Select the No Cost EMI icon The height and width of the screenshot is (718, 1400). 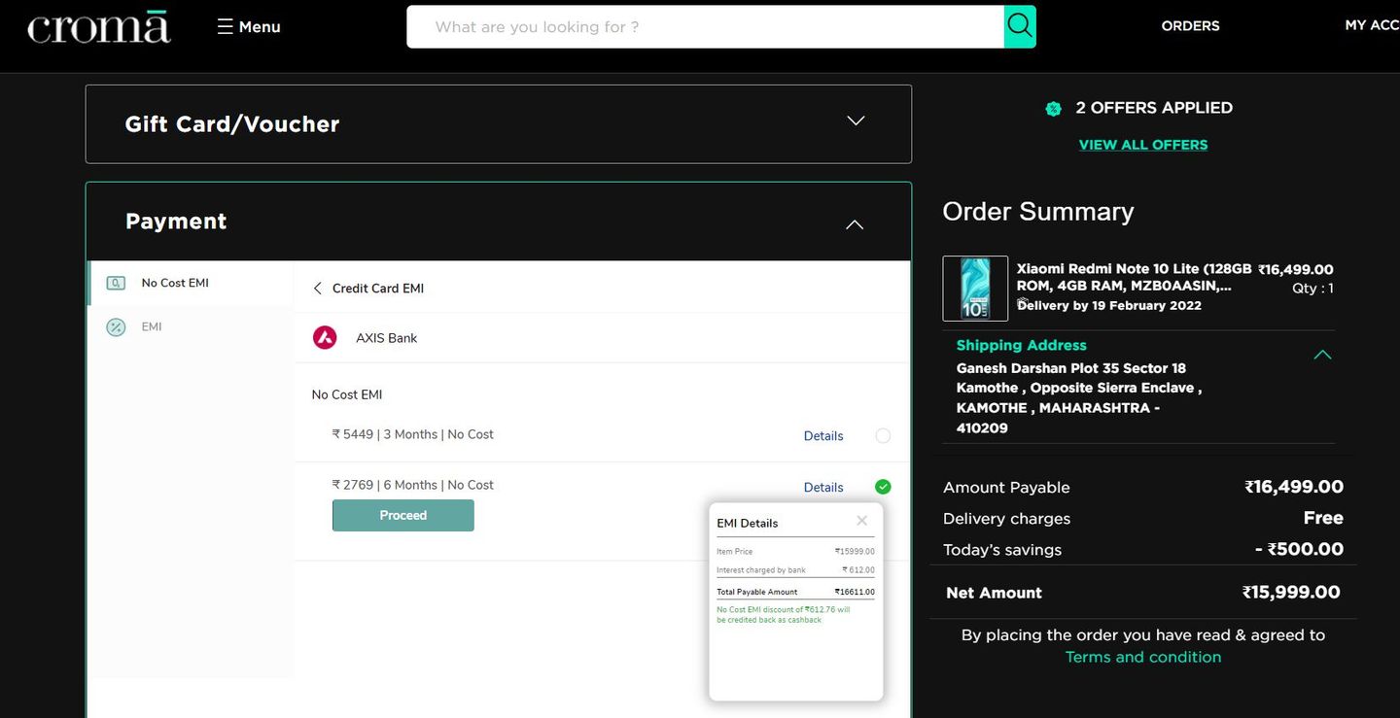point(116,284)
